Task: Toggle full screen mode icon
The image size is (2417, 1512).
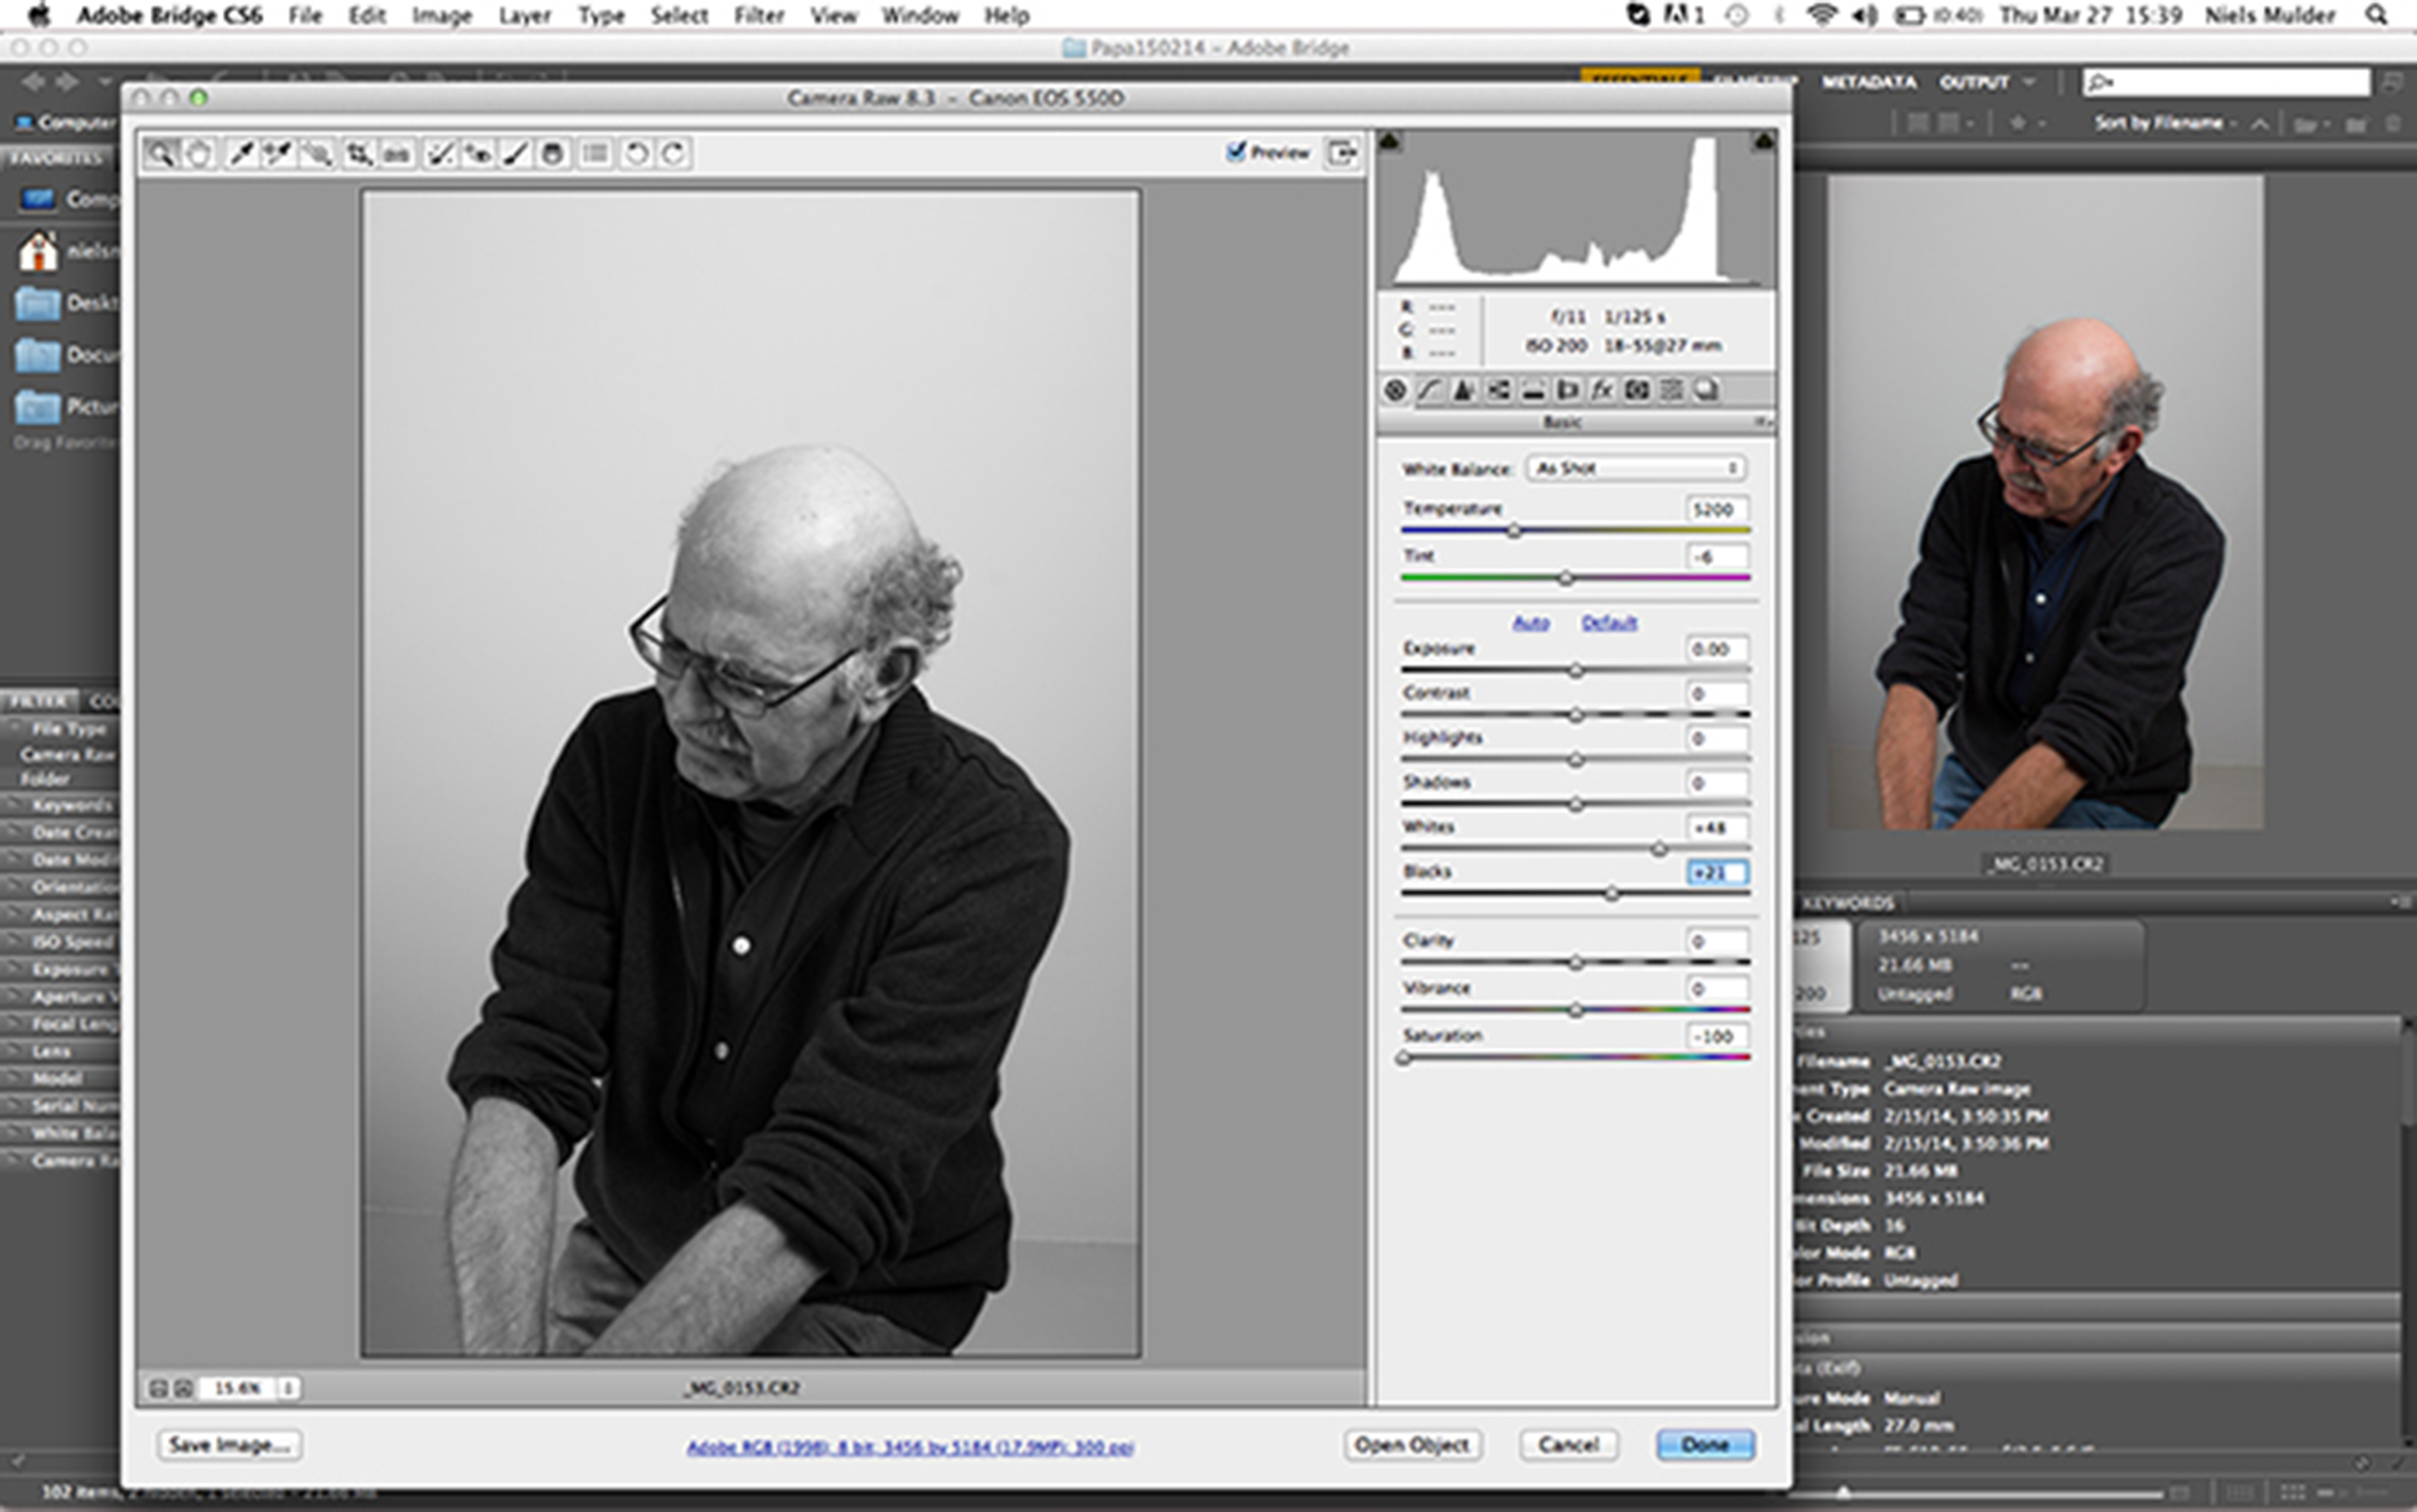Action: pyautogui.click(x=1342, y=152)
